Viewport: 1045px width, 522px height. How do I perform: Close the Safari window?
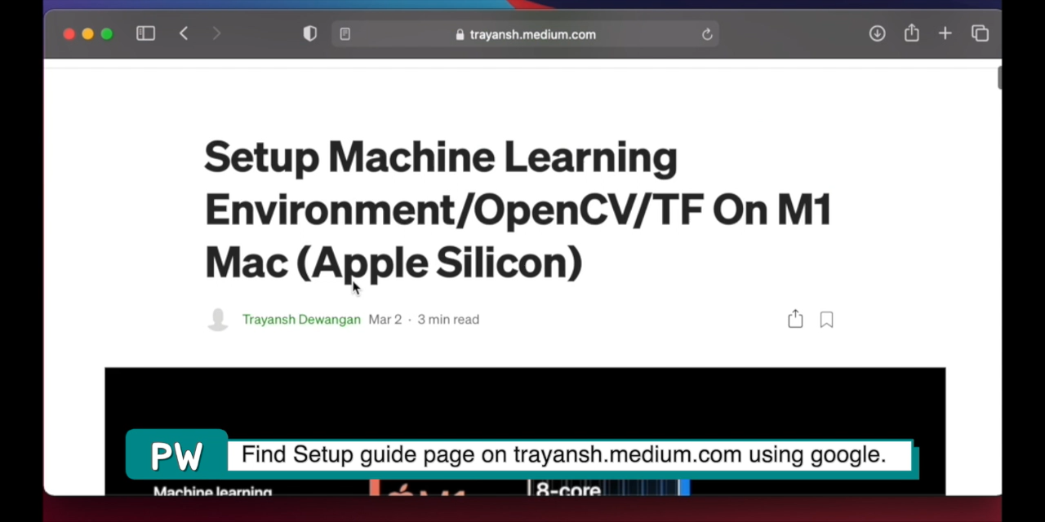coord(69,34)
